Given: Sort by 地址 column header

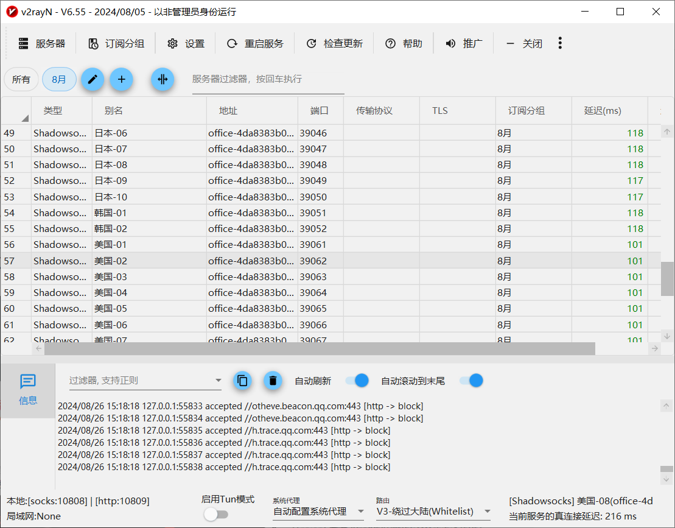Looking at the screenshot, I should [252, 111].
